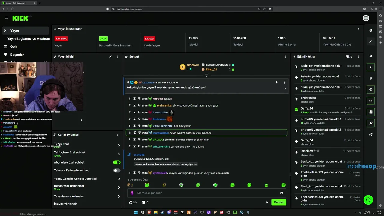Image resolution: width=384 pixels, height=216 pixels.
Task: Click the lightning bolt icon in right sidebar
Action: [x=371, y=67]
